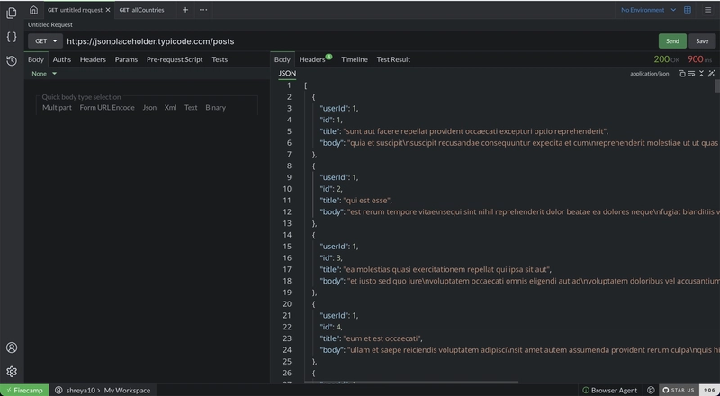Click the smiley icon in status bar
Screen dimensions: 720x396
click(x=651, y=390)
